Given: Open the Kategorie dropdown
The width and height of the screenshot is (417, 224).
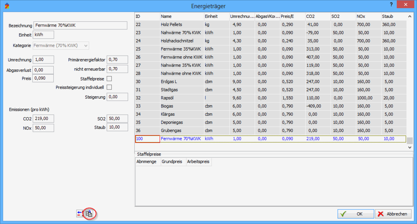Looking at the screenshot, I should 61,46.
